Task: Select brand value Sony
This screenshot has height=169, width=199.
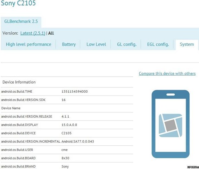Action: pos(65,167)
